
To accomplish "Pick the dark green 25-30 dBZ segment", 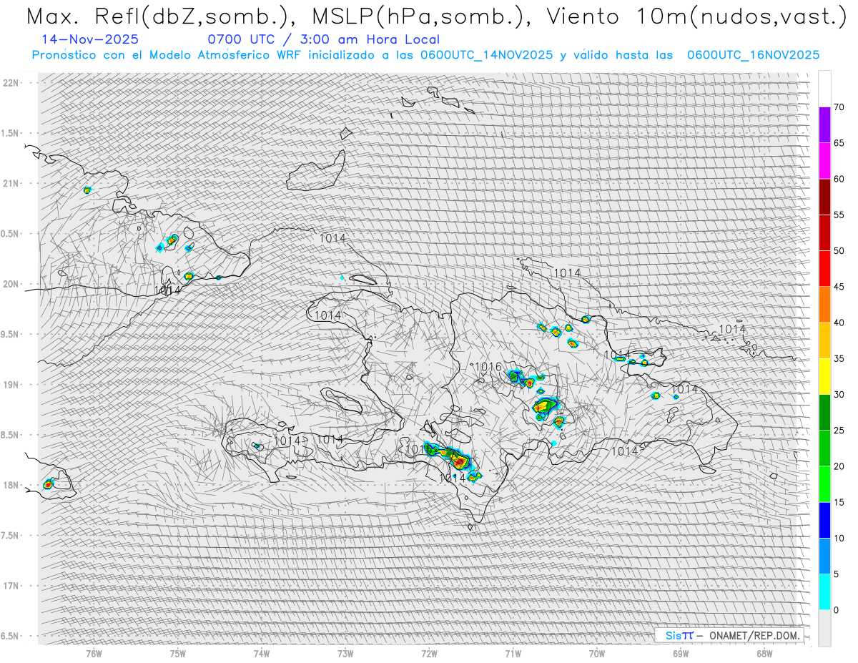I will point(824,412).
